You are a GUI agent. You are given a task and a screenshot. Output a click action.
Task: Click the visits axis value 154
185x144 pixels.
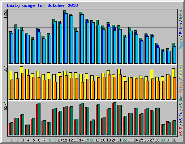coord(6,69)
